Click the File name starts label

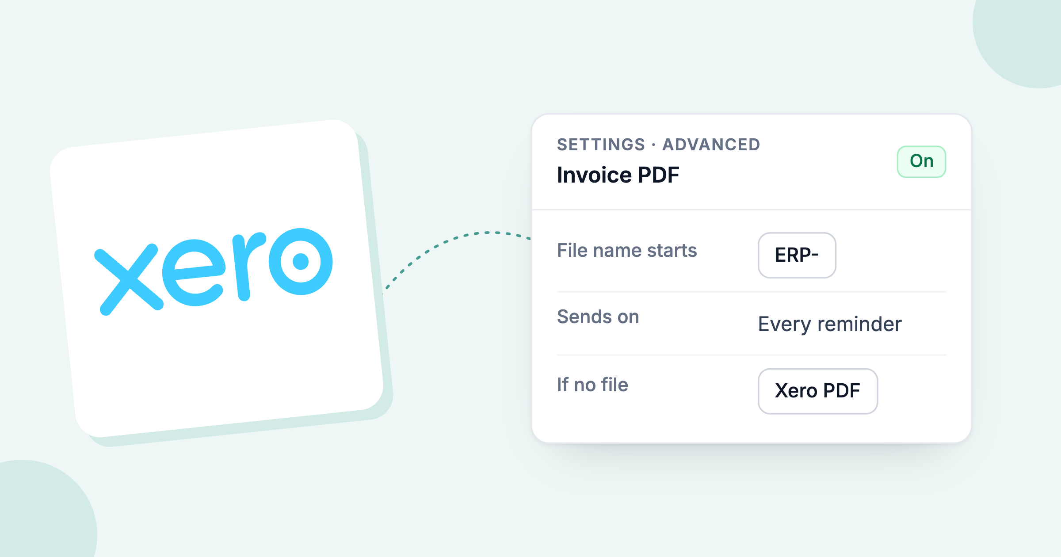pos(626,251)
